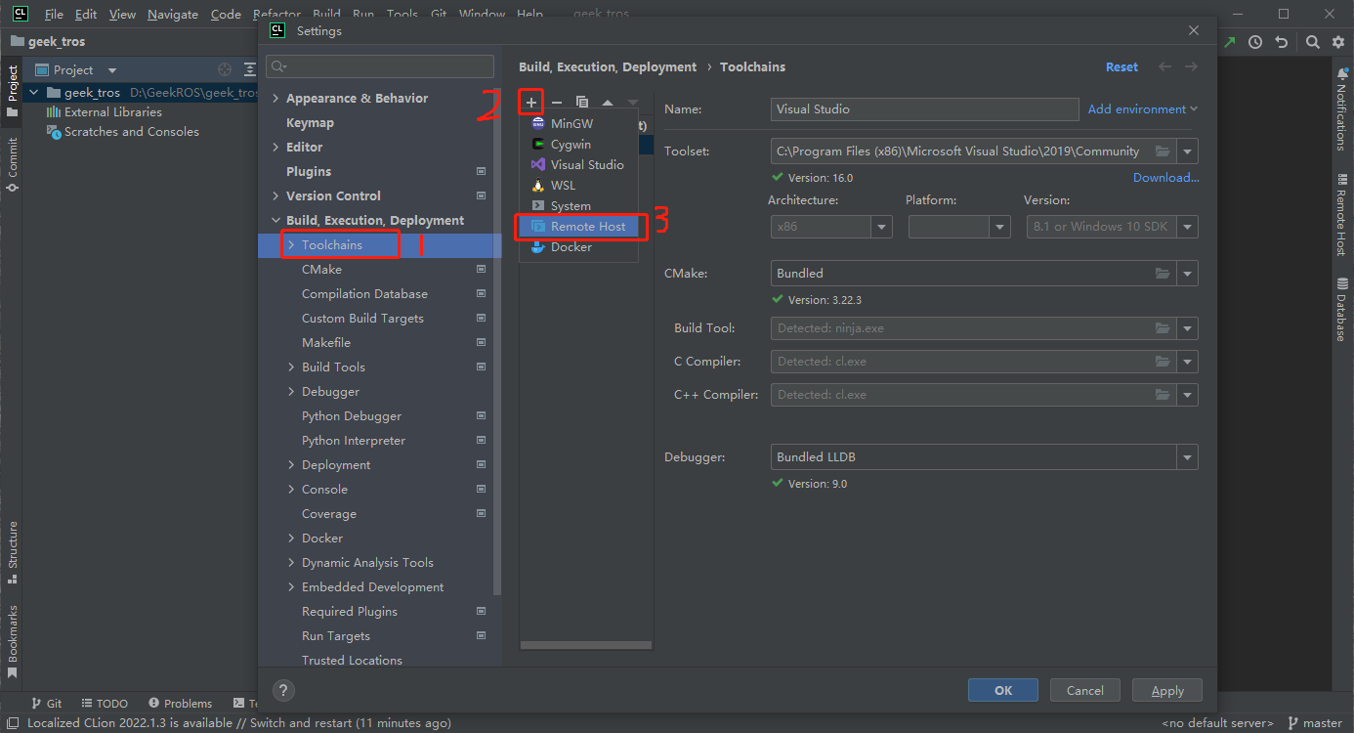Click the Reset link
Screen dimensions: 1354x733
(1121, 67)
